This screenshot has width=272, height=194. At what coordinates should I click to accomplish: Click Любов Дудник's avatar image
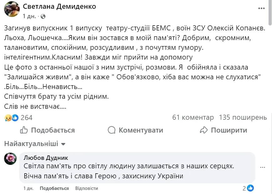pyautogui.click(x=10, y=159)
